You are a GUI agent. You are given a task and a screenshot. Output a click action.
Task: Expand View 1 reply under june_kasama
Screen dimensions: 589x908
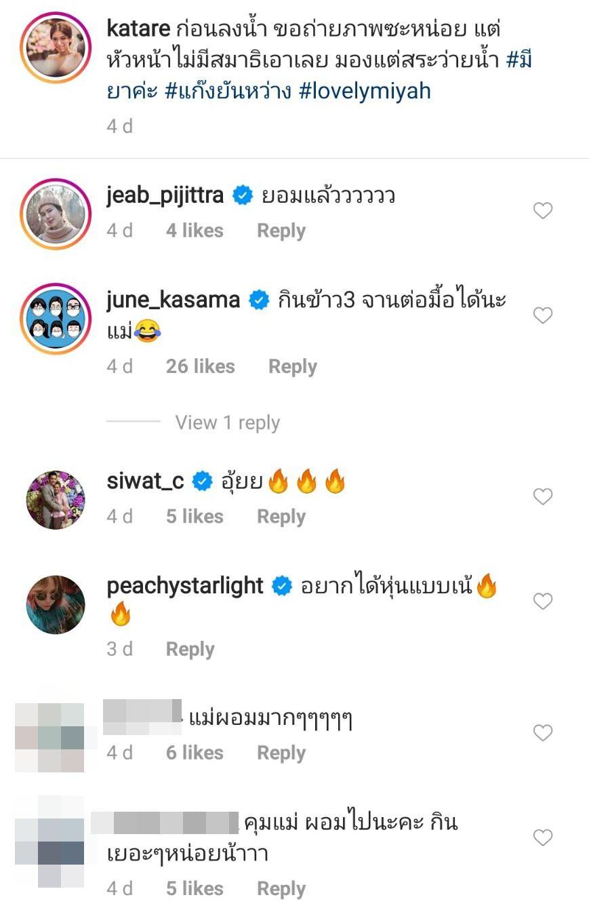[227, 422]
